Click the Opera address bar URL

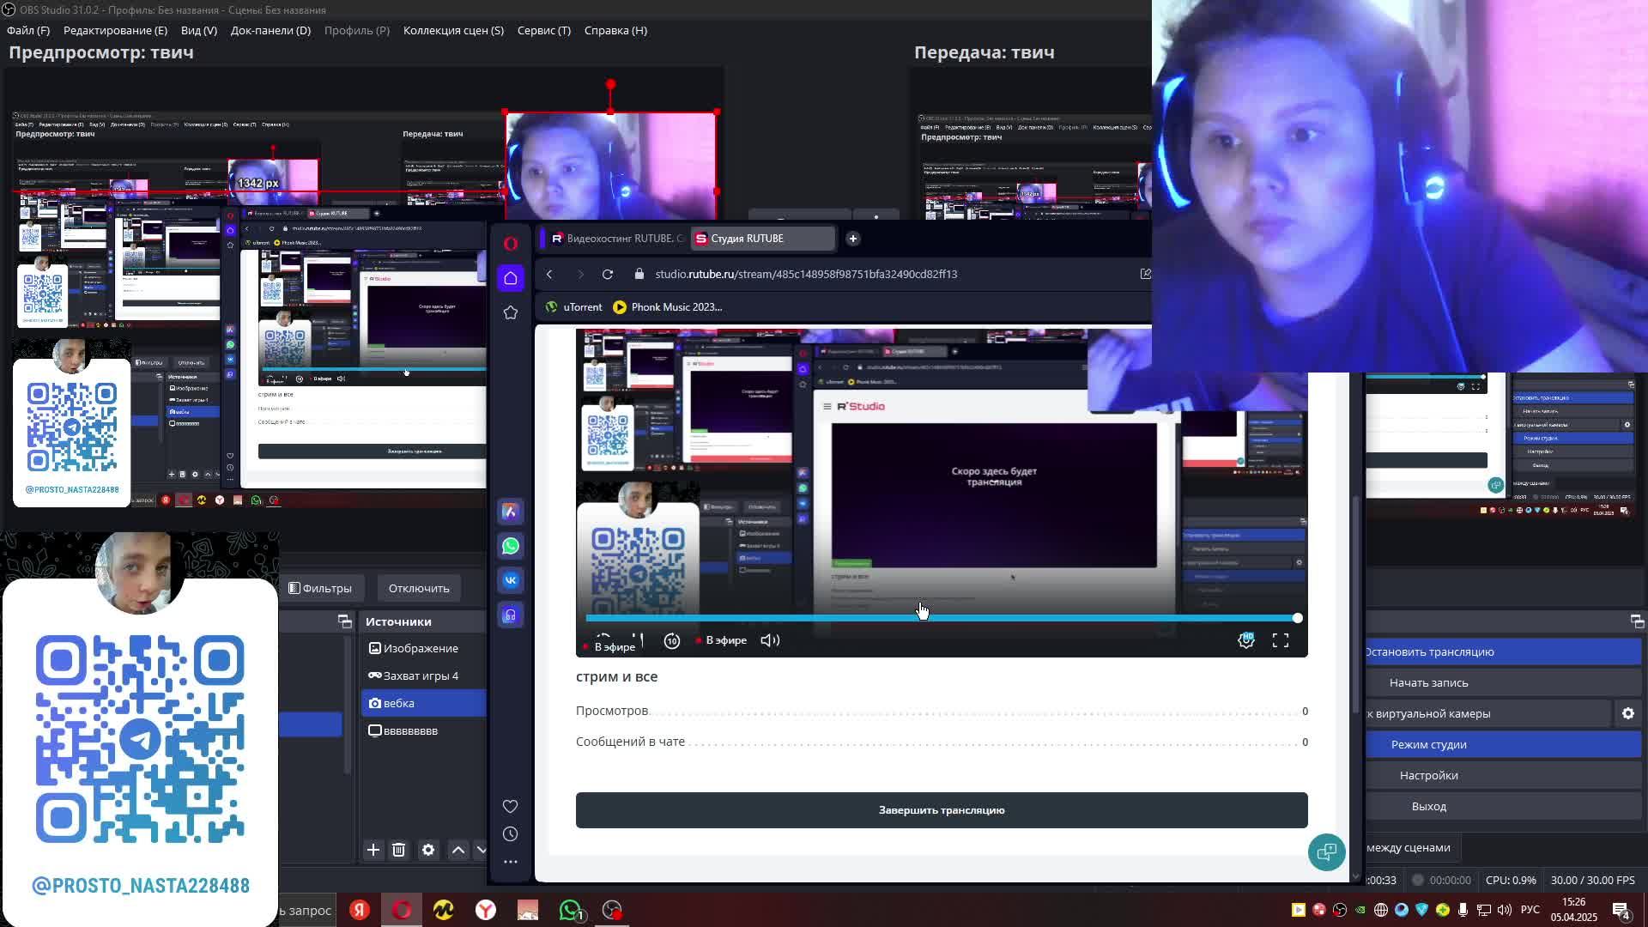click(806, 274)
